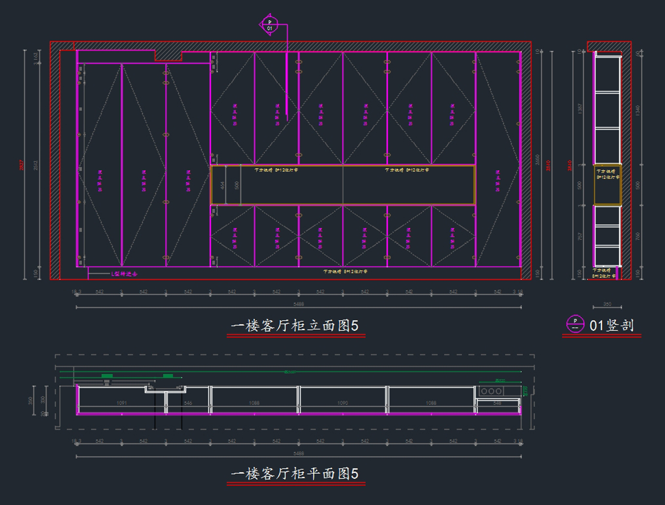Screen dimensions: 665x505
Task: Select the 01竖剖 section title
Action: 611,325
